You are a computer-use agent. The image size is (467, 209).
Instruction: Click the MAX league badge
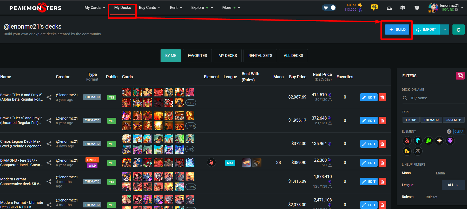coord(230,163)
